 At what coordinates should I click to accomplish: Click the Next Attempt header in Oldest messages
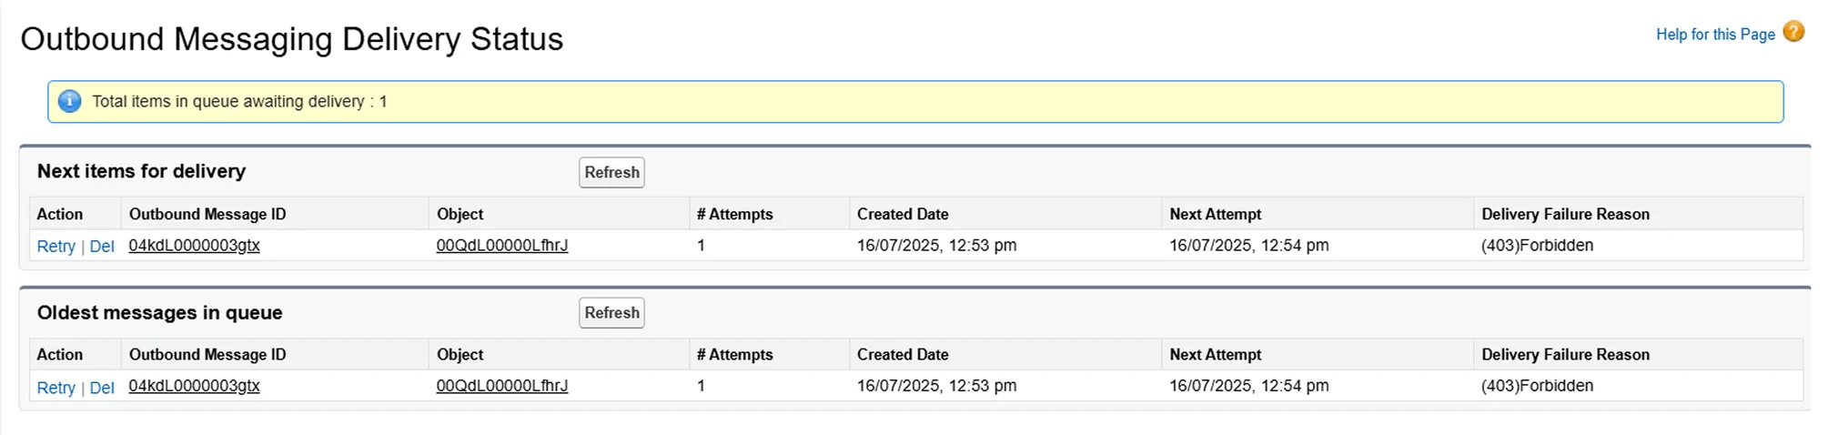click(x=1215, y=355)
